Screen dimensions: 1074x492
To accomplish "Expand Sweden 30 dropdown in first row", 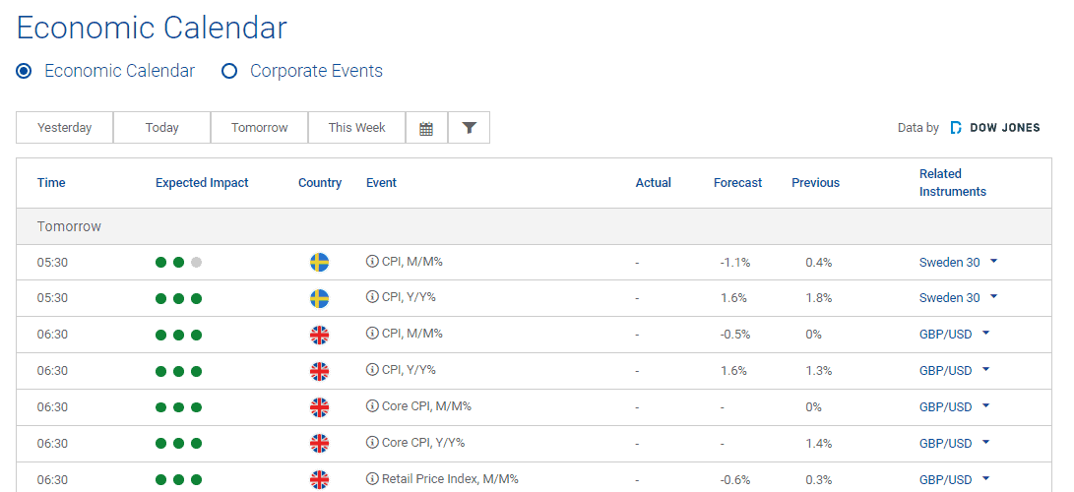I will (x=993, y=262).
